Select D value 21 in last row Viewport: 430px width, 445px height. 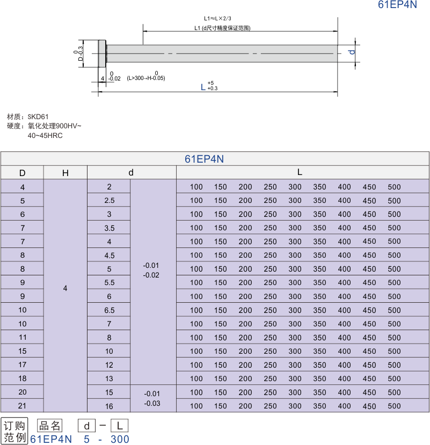point(23,406)
